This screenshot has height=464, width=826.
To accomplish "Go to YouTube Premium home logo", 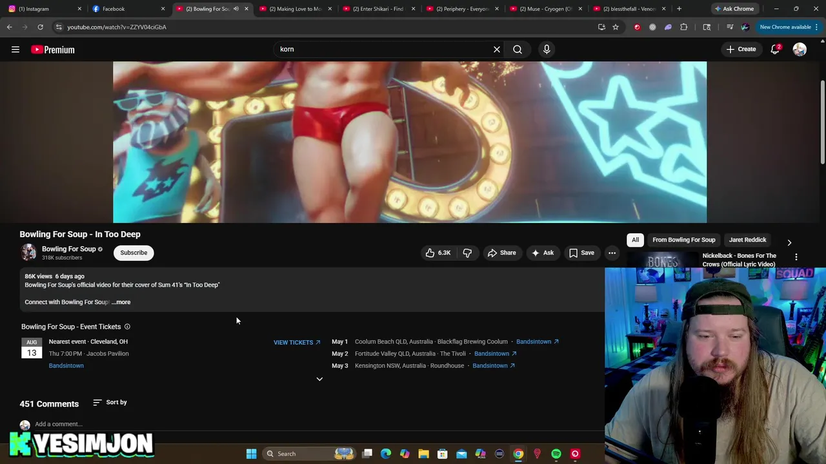I will click(x=53, y=50).
